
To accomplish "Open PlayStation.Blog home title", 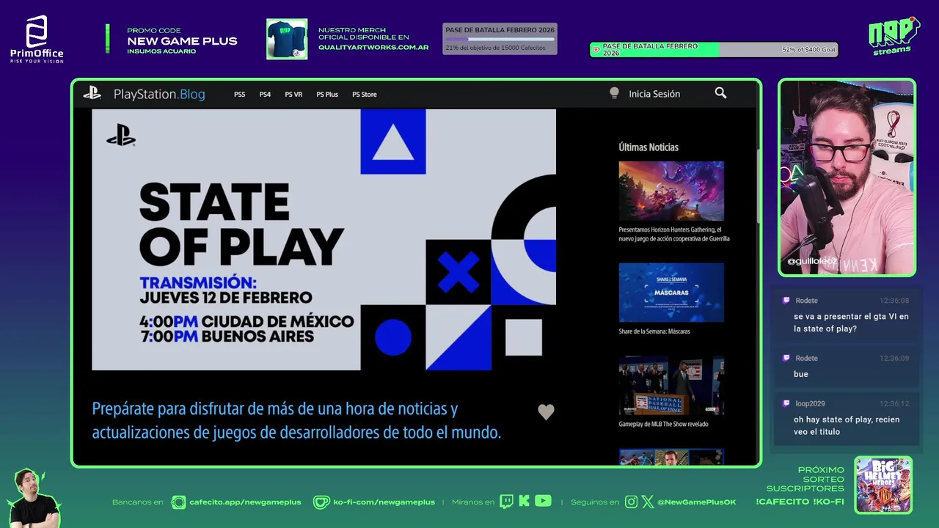I will tap(159, 94).
